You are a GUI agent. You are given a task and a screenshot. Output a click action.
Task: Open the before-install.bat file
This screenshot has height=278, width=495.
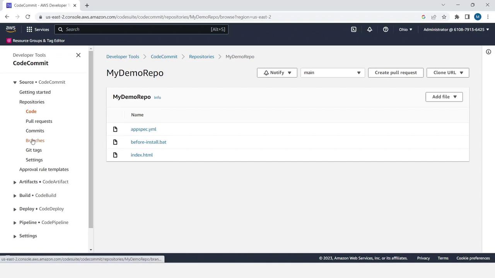148,142
